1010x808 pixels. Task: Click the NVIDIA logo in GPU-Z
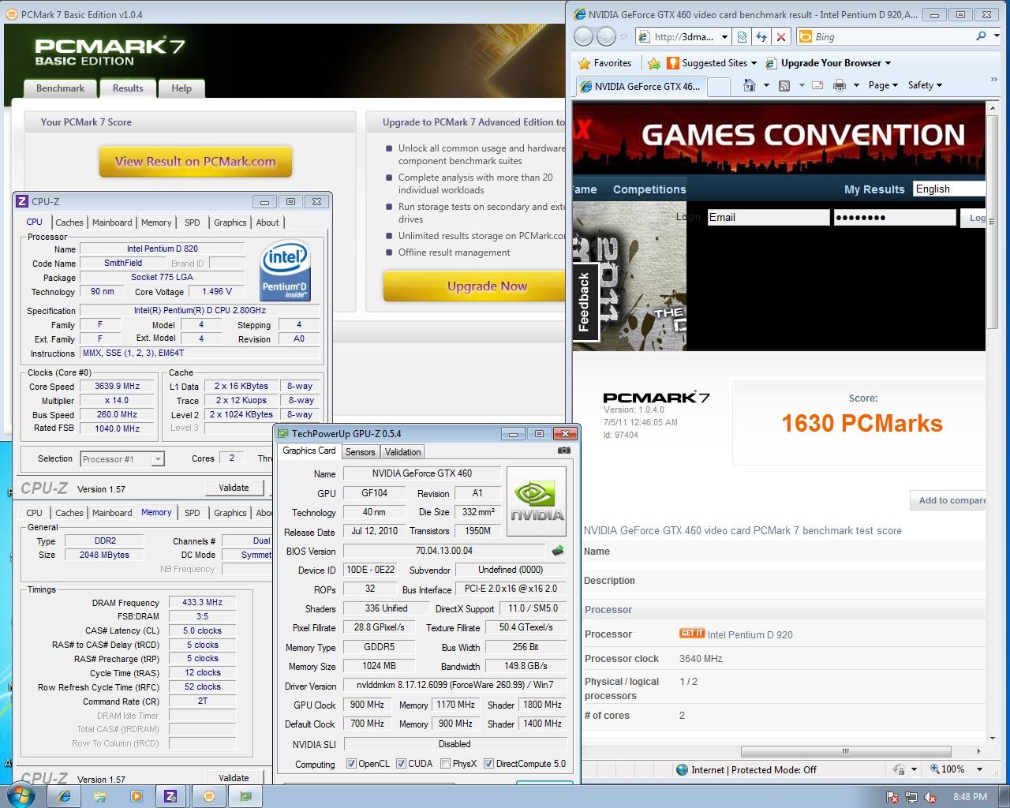537,502
